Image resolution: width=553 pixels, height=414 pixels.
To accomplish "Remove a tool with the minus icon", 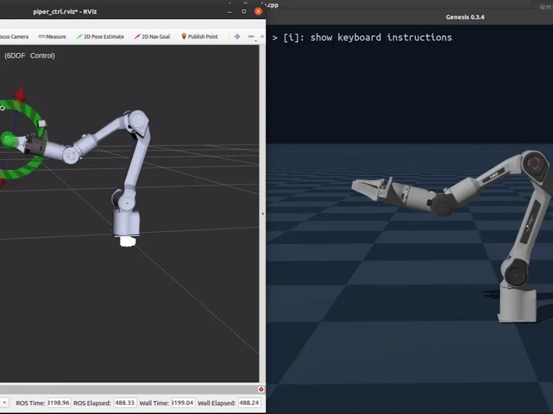I will (x=250, y=36).
